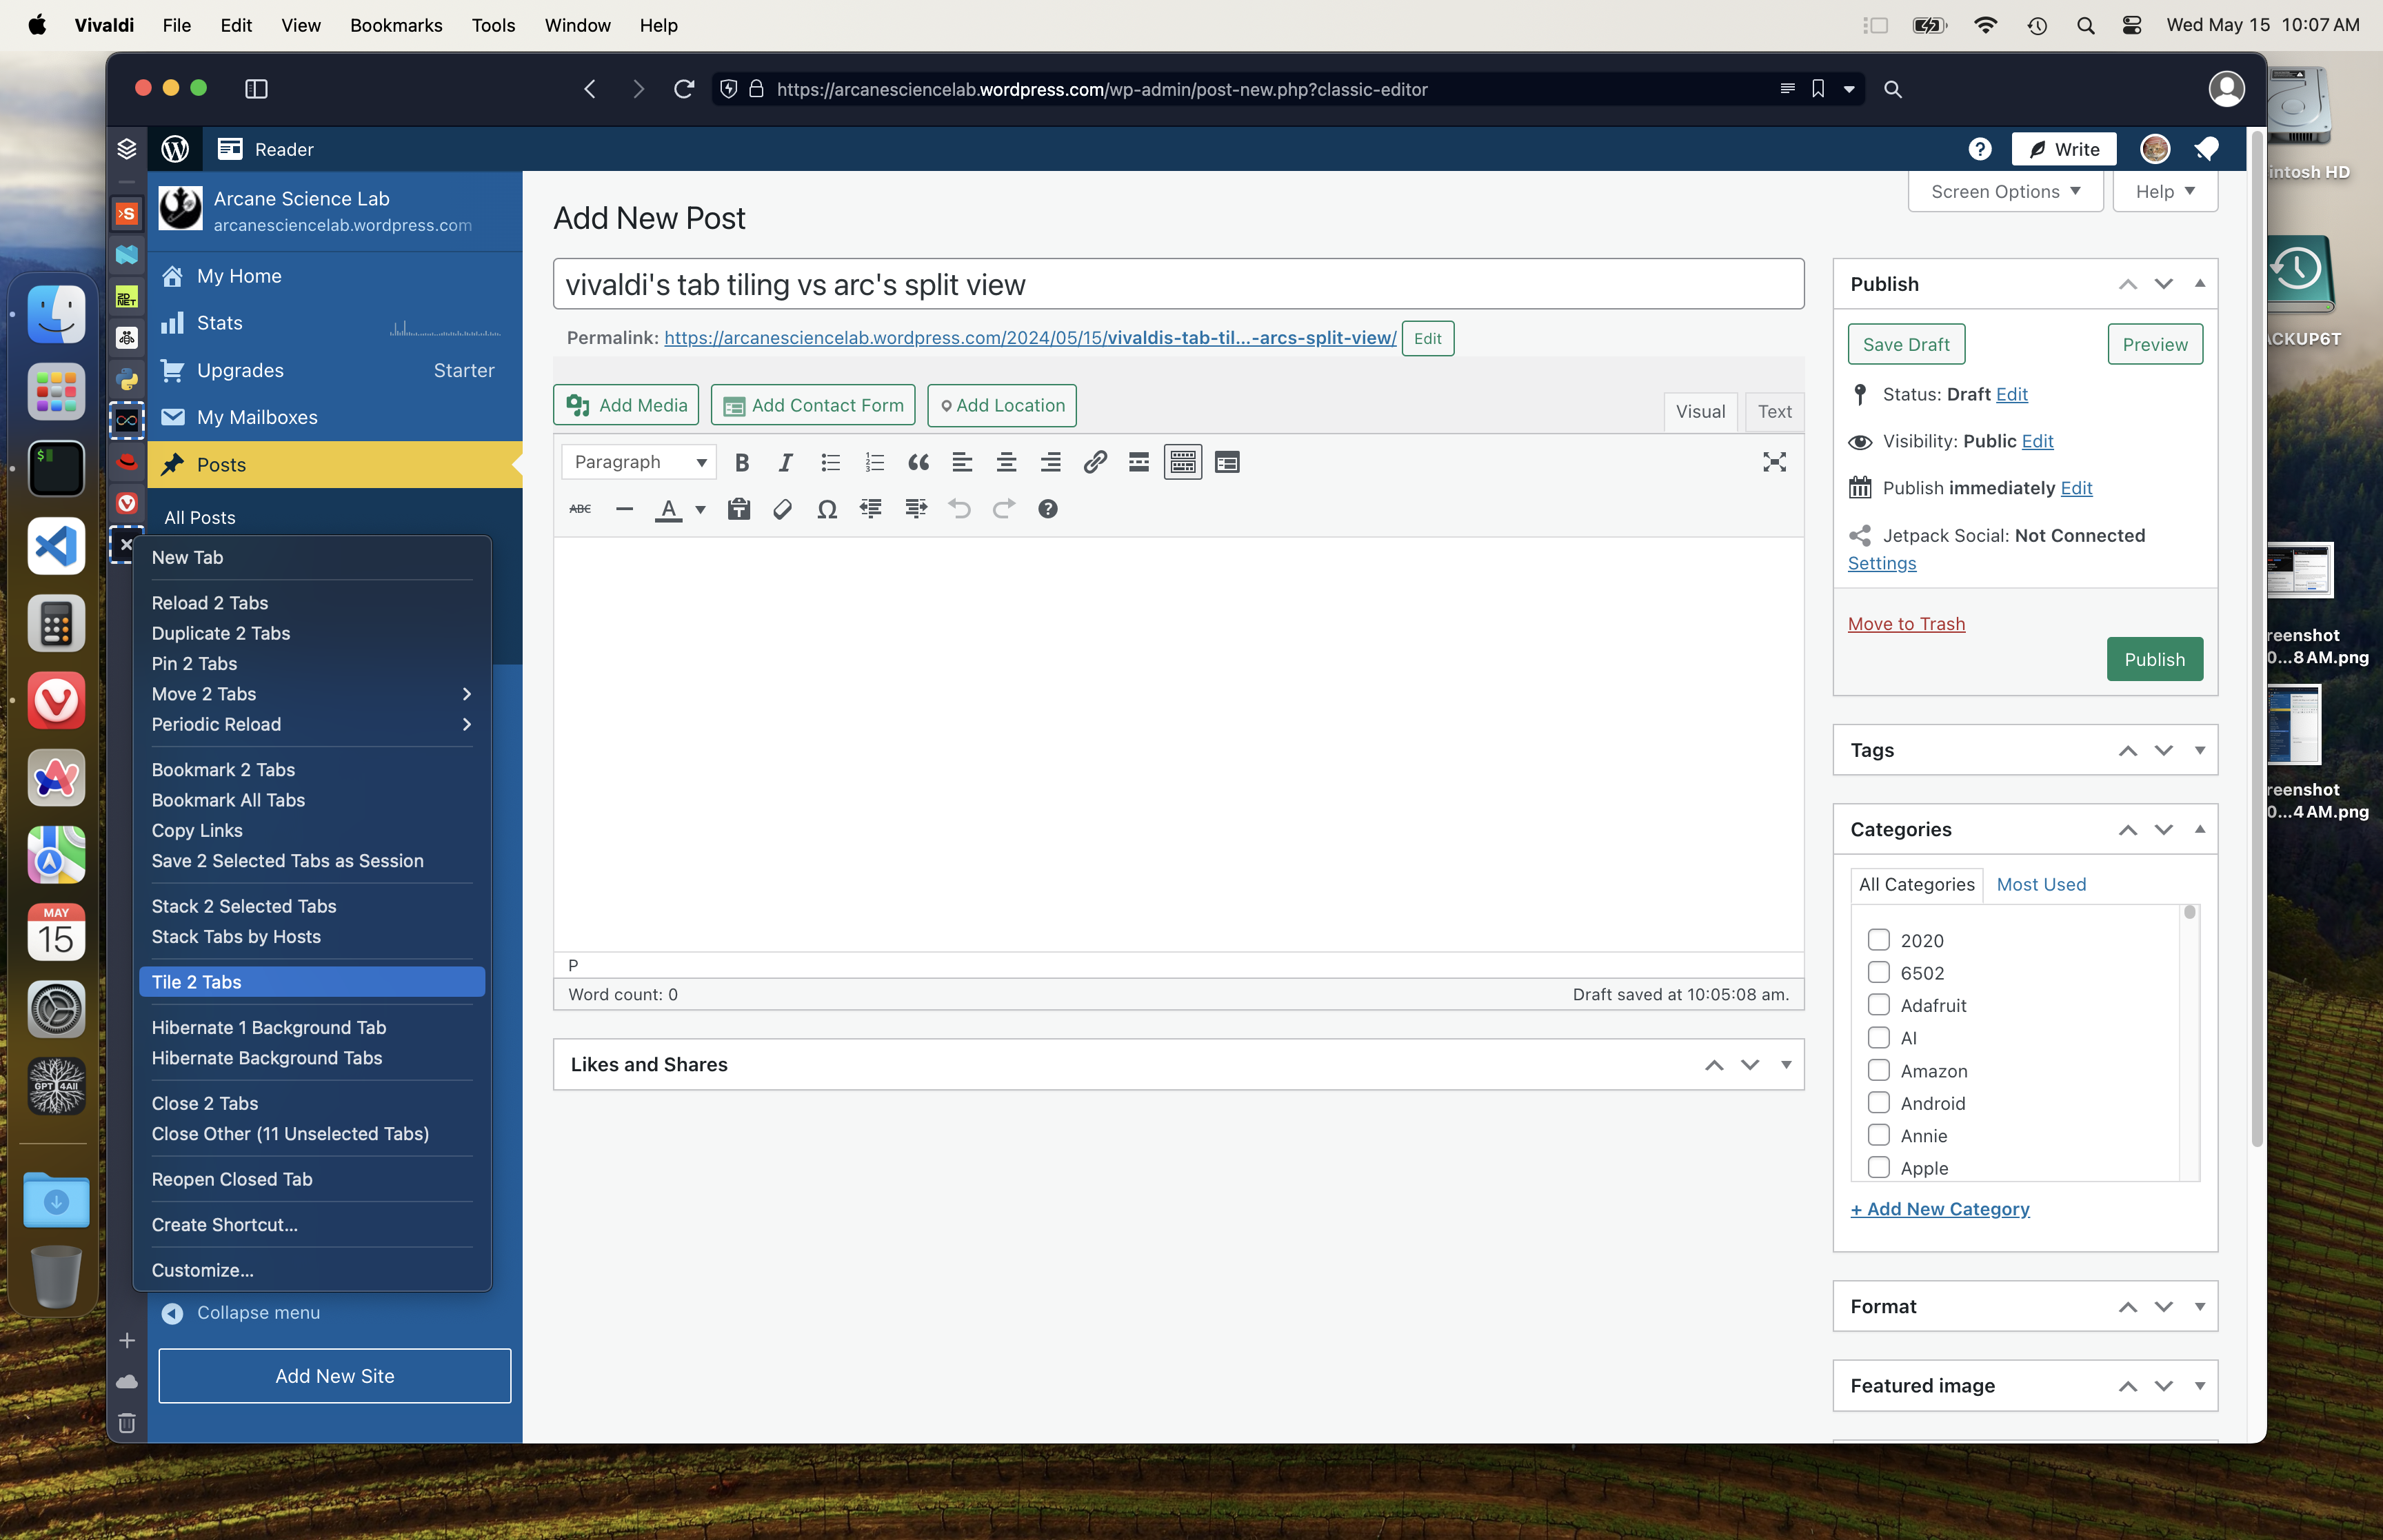Check the 6502 category
This screenshot has width=2383, height=1540.
click(1879, 973)
